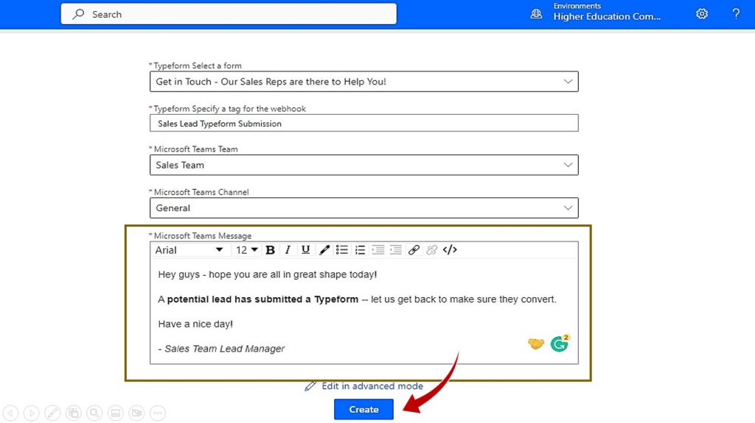Toggle italic formatting in message editor

tap(288, 250)
